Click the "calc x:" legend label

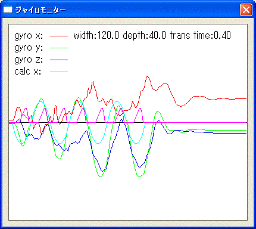tap(28, 72)
